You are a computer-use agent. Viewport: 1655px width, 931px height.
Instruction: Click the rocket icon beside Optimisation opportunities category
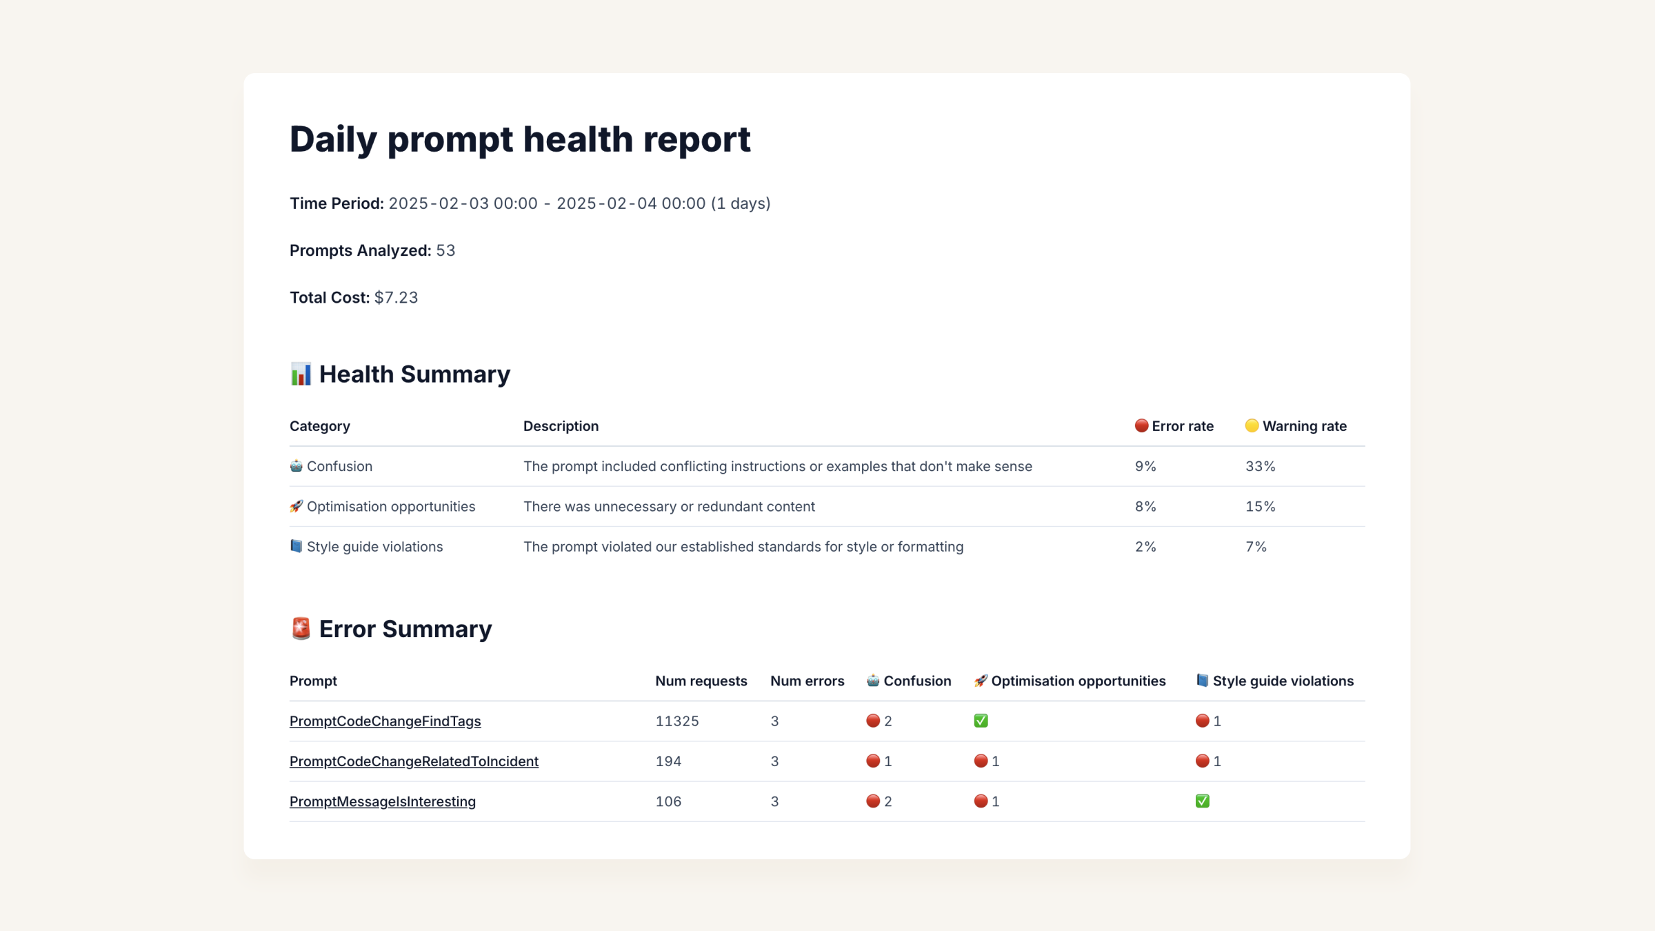(x=296, y=506)
